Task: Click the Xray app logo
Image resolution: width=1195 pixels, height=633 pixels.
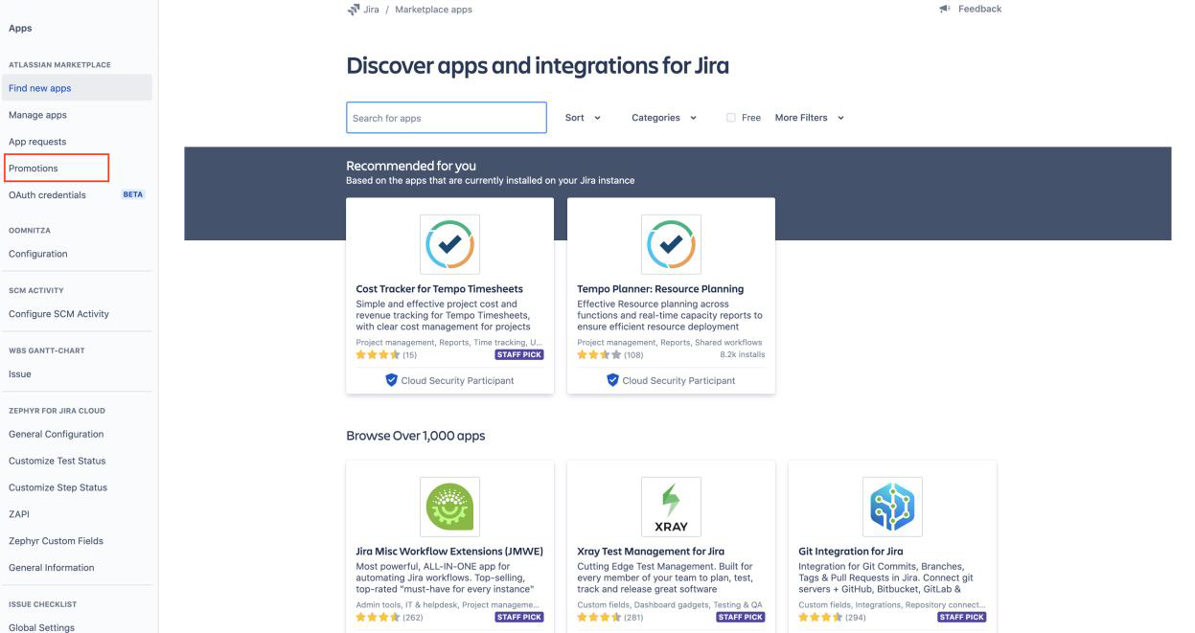Action: [x=671, y=507]
